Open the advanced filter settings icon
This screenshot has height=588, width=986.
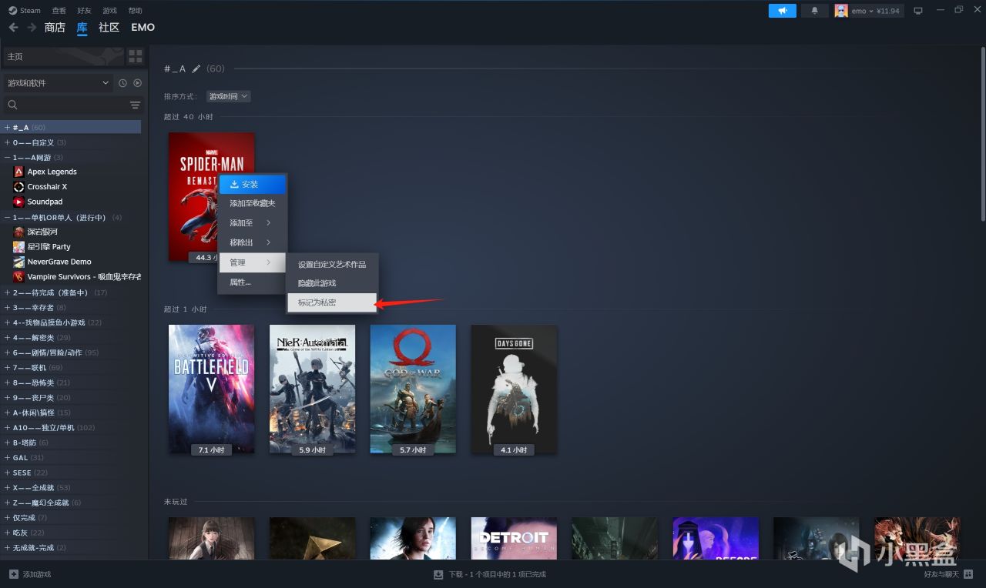(x=135, y=105)
